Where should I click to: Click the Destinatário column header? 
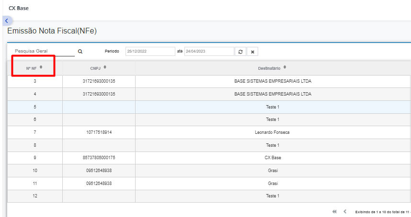pos(273,68)
